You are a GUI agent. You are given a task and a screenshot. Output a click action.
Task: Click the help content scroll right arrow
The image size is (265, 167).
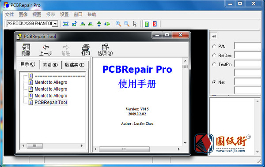pyautogui.click(x=178, y=149)
